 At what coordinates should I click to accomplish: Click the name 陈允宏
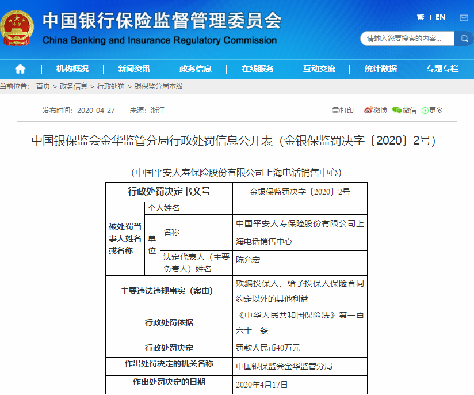(248, 260)
